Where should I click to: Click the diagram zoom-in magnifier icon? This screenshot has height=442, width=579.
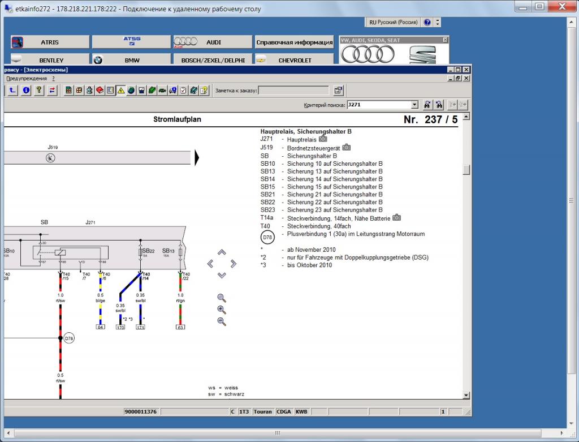pos(222,310)
